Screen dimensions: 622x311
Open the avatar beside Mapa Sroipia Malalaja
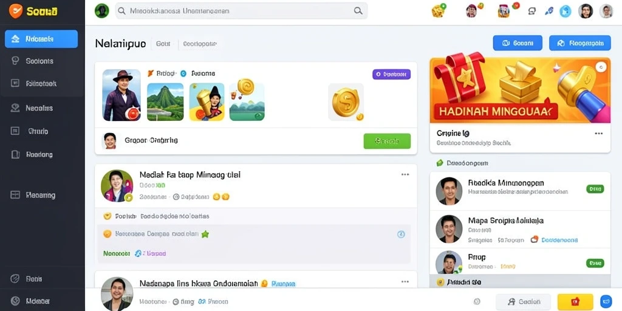pyautogui.click(x=449, y=229)
